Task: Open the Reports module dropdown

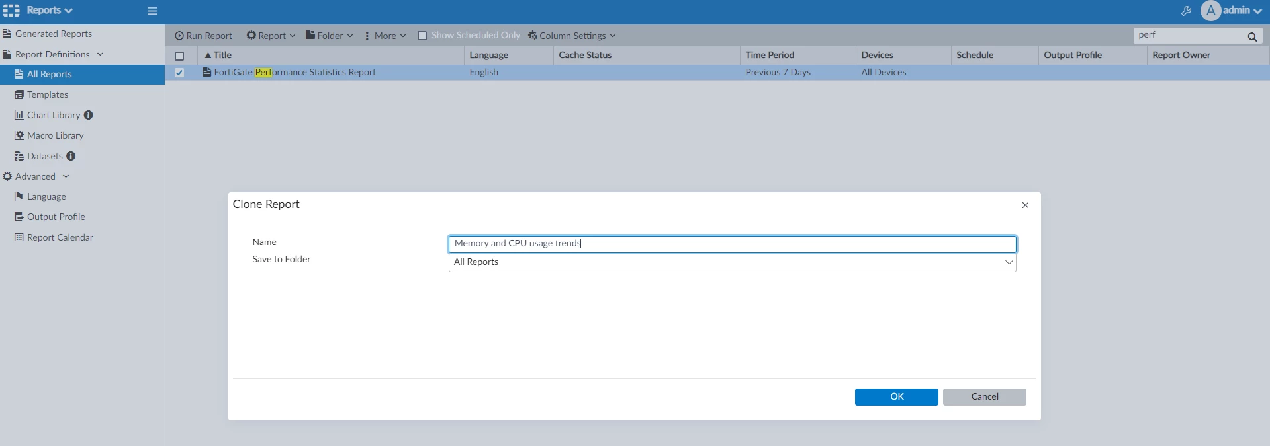Action: pos(50,11)
